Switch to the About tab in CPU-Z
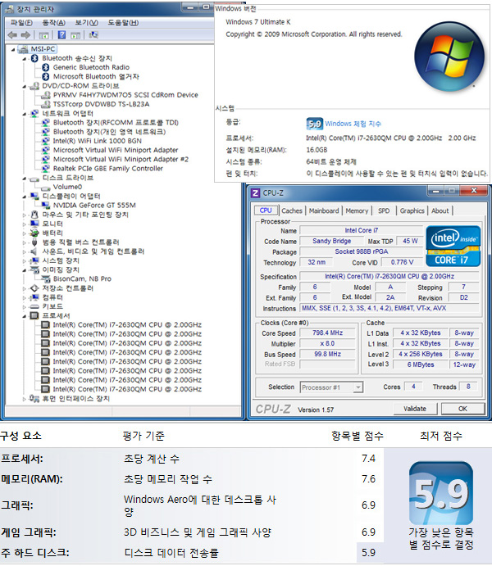The image size is (492, 566). coord(440,211)
